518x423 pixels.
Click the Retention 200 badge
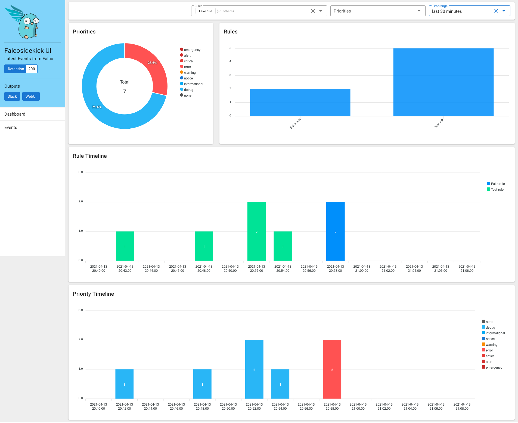coord(21,69)
